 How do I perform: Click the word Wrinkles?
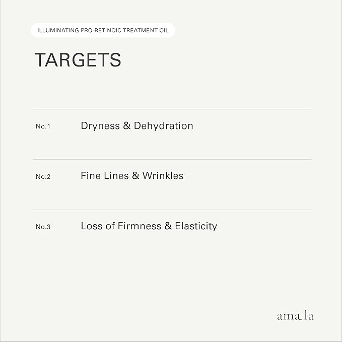click(163, 176)
